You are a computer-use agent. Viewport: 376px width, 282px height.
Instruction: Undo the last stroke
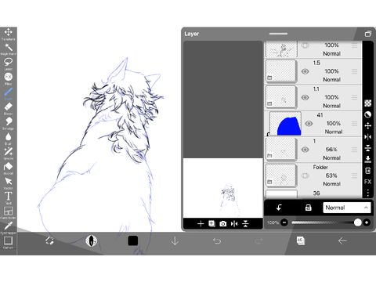point(217,240)
